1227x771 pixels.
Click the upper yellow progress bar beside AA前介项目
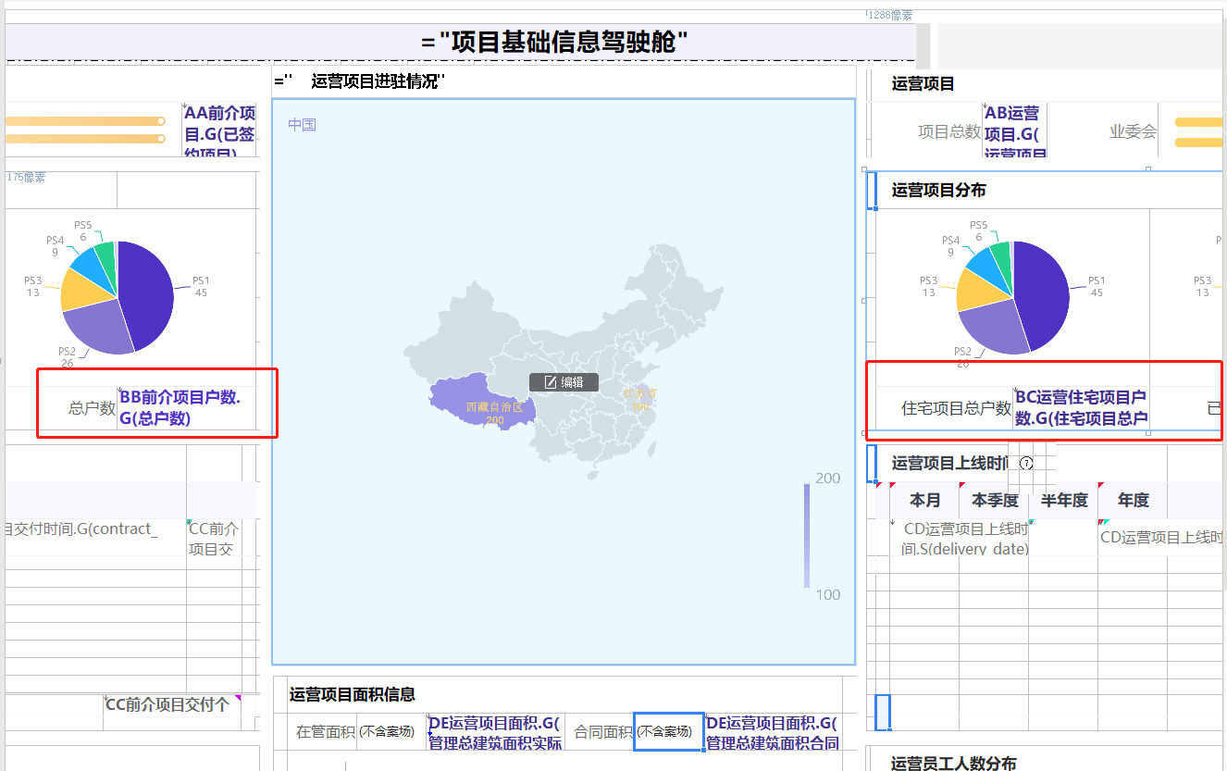tap(85, 121)
